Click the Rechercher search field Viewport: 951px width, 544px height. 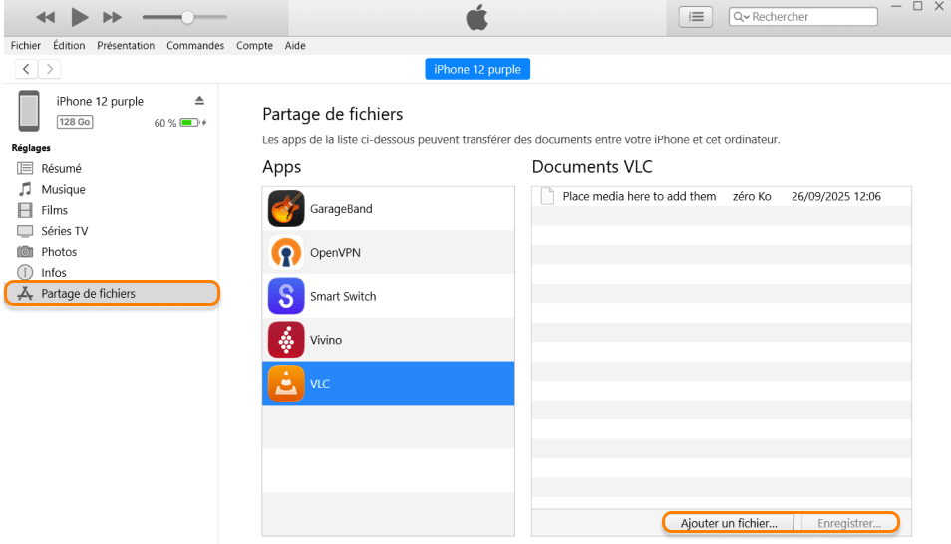[803, 16]
